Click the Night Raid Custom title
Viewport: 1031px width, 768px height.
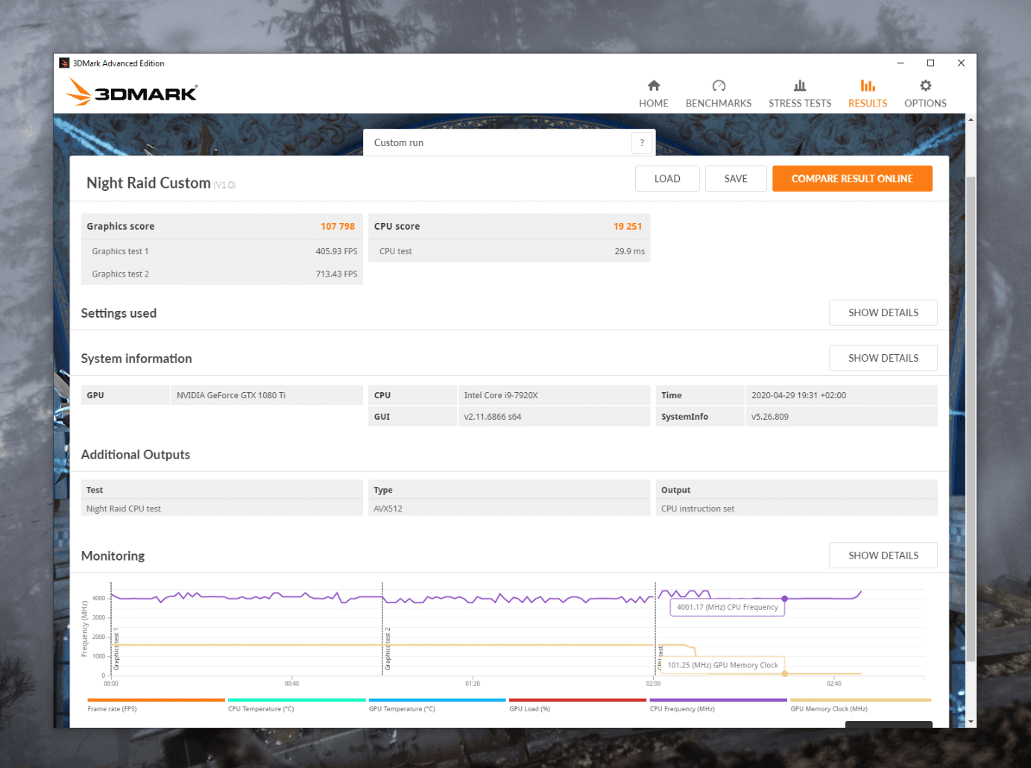[x=148, y=183]
